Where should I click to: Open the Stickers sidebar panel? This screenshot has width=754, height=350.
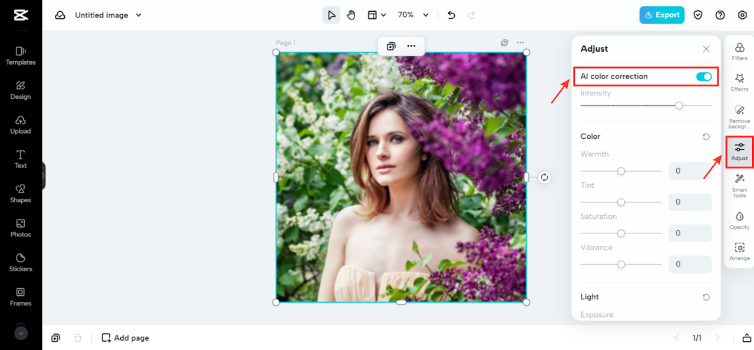point(21,262)
